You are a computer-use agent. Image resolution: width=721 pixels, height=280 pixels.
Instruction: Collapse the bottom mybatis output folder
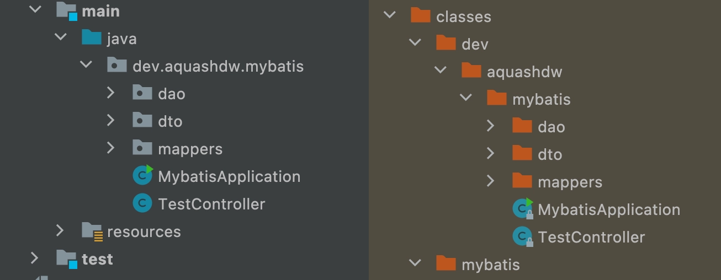[x=415, y=264]
